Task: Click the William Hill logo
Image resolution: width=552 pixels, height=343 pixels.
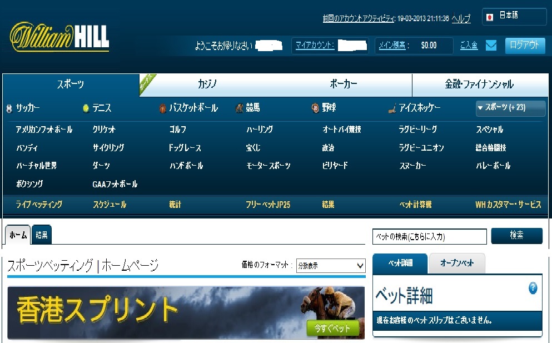Action: pyautogui.click(x=59, y=37)
